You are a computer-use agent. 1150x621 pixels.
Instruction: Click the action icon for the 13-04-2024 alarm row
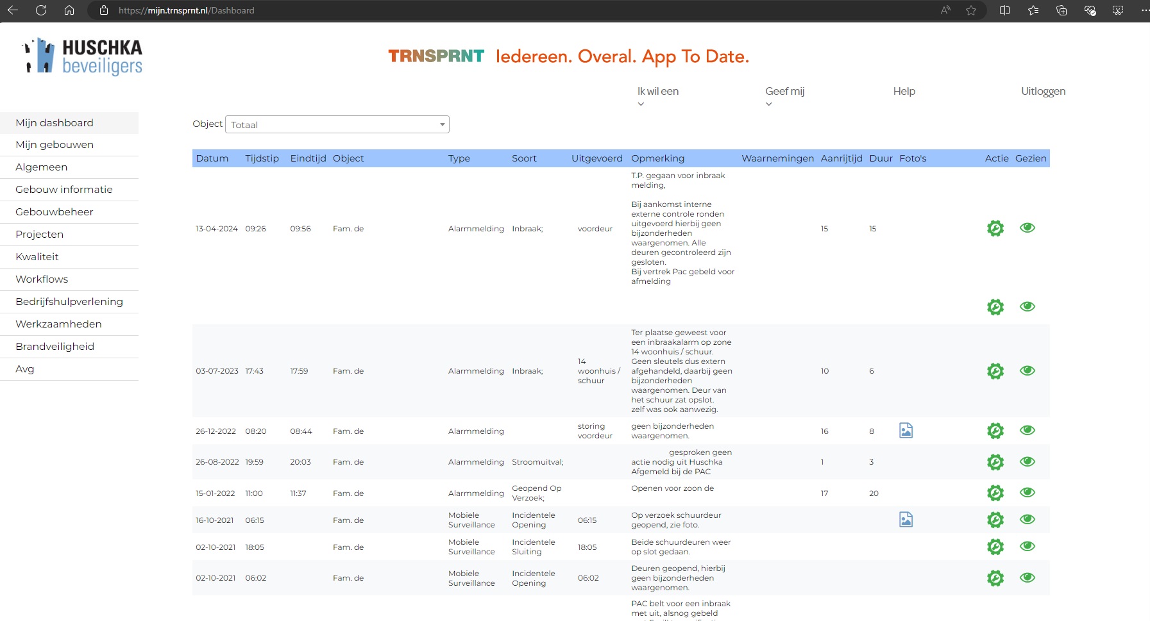click(x=995, y=228)
